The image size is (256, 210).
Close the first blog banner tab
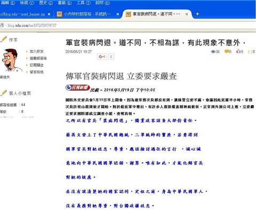[49, 14]
